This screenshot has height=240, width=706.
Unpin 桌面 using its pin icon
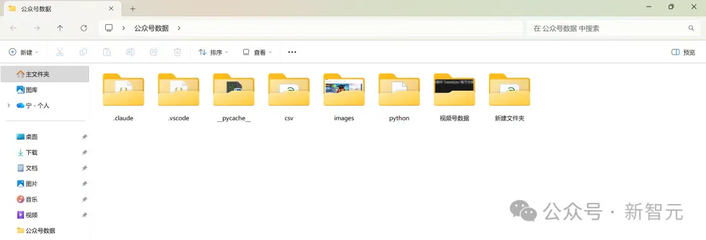coord(84,136)
